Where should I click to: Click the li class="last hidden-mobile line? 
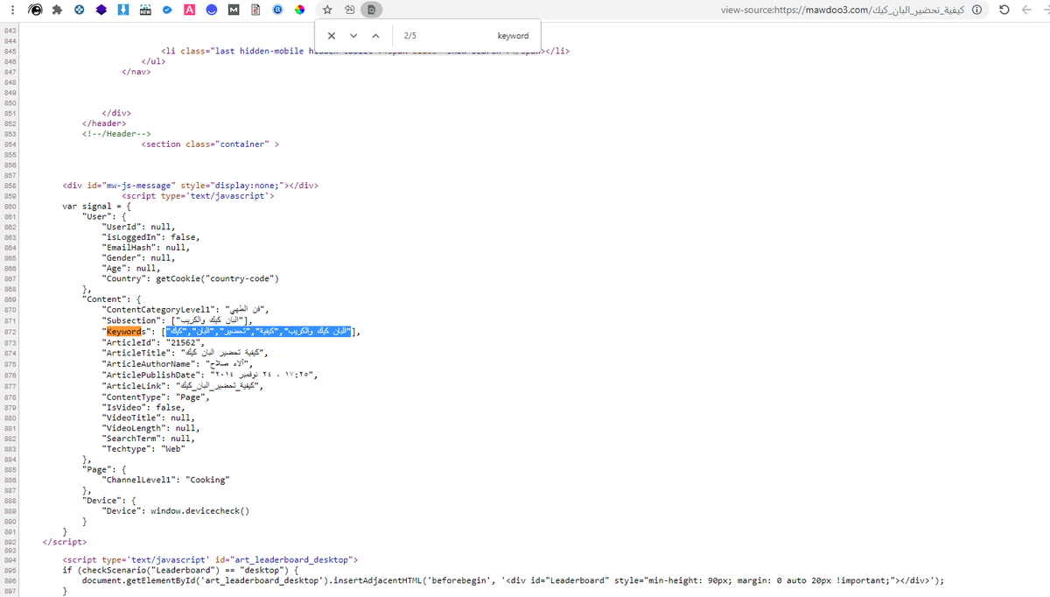coord(366,51)
